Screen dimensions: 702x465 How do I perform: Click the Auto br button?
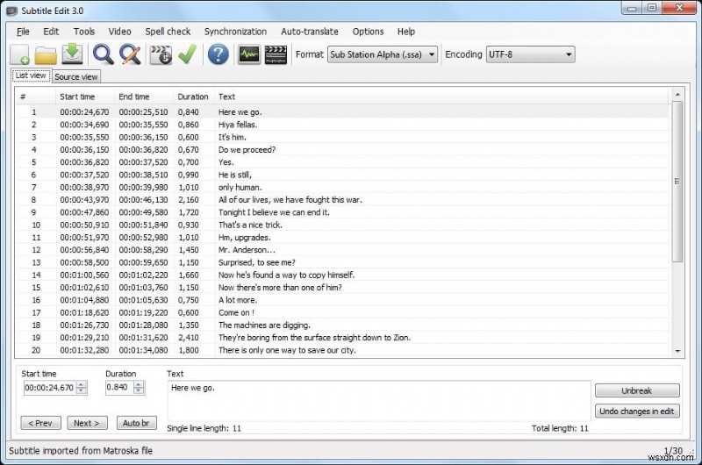point(136,423)
